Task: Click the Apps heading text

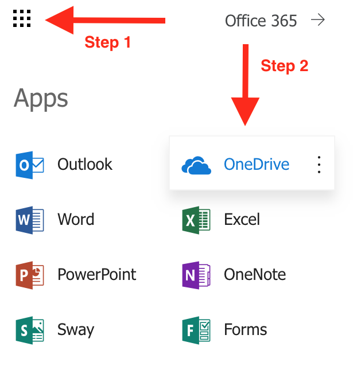Action: tap(41, 99)
